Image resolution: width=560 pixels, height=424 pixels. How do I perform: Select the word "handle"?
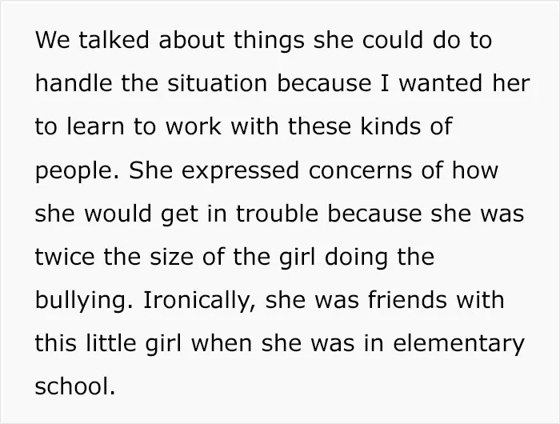tap(74, 83)
